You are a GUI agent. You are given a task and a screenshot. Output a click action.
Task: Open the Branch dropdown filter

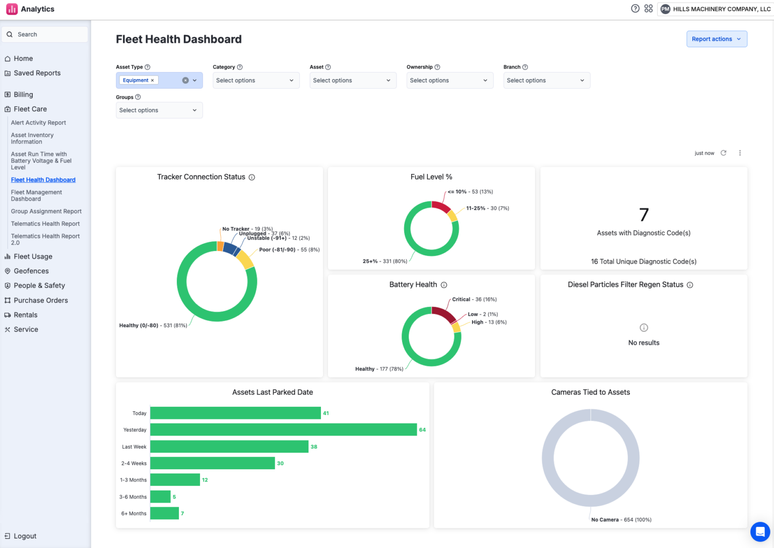point(546,80)
